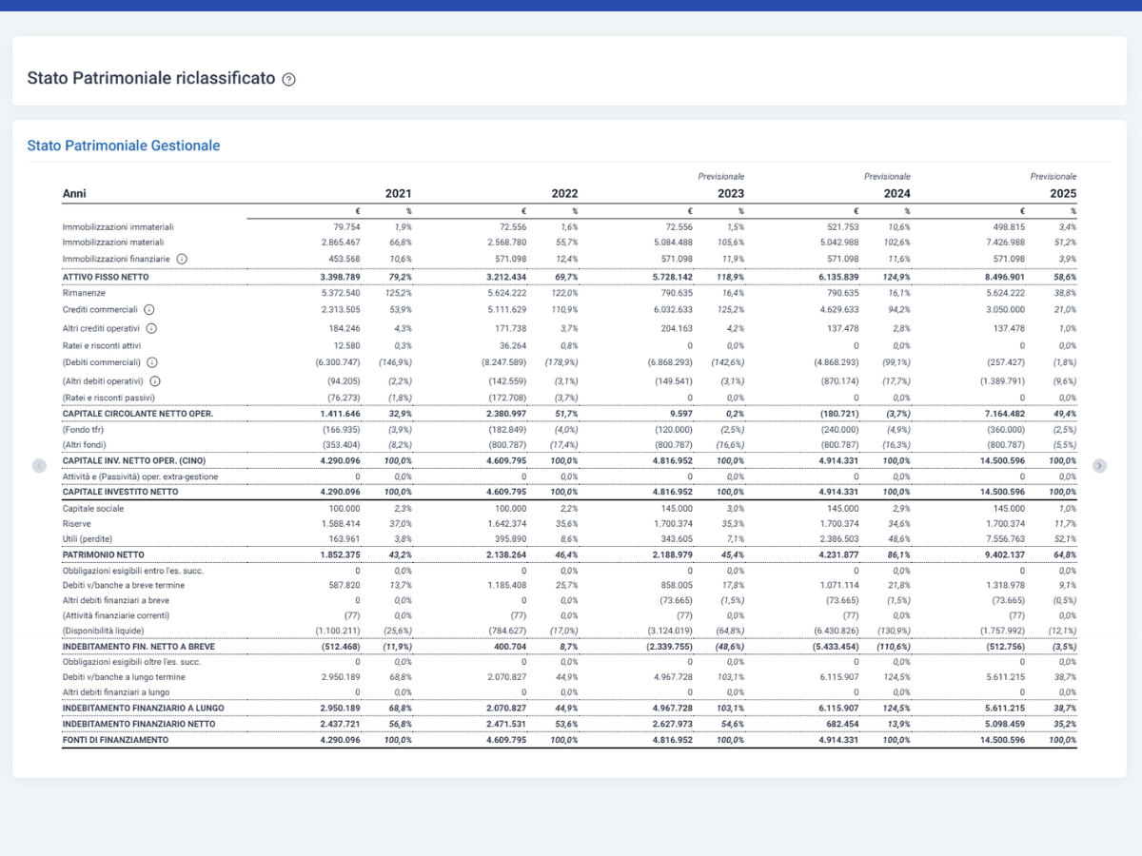This screenshot has width=1142, height=856.
Task: Click the Immobilizzazioni materiali row label
Action: [113, 243]
